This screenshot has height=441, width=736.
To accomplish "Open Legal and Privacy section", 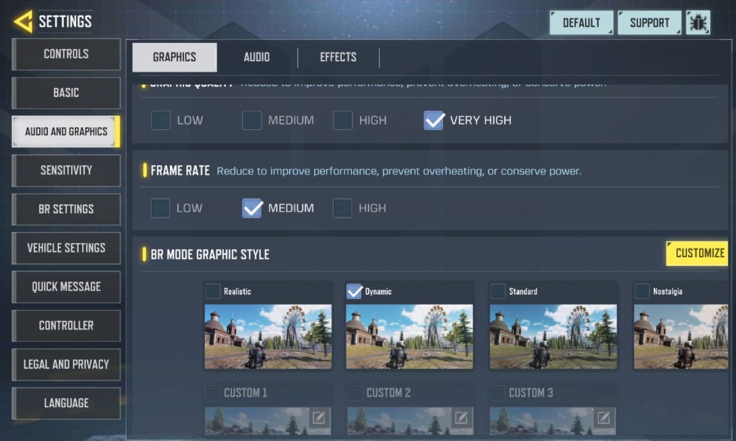I will pos(66,364).
